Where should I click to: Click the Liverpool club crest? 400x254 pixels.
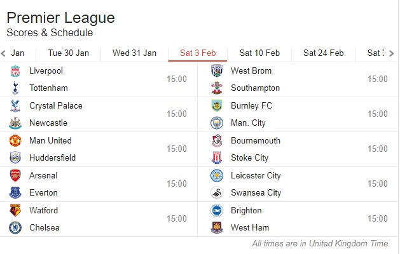[x=15, y=71]
